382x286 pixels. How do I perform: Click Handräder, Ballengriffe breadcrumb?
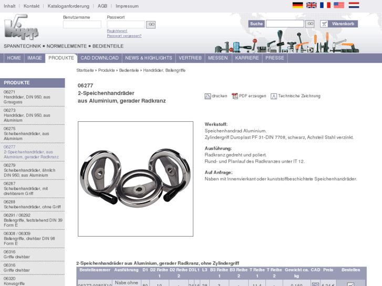point(164,70)
